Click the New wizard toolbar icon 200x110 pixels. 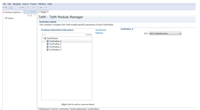(3, 8)
